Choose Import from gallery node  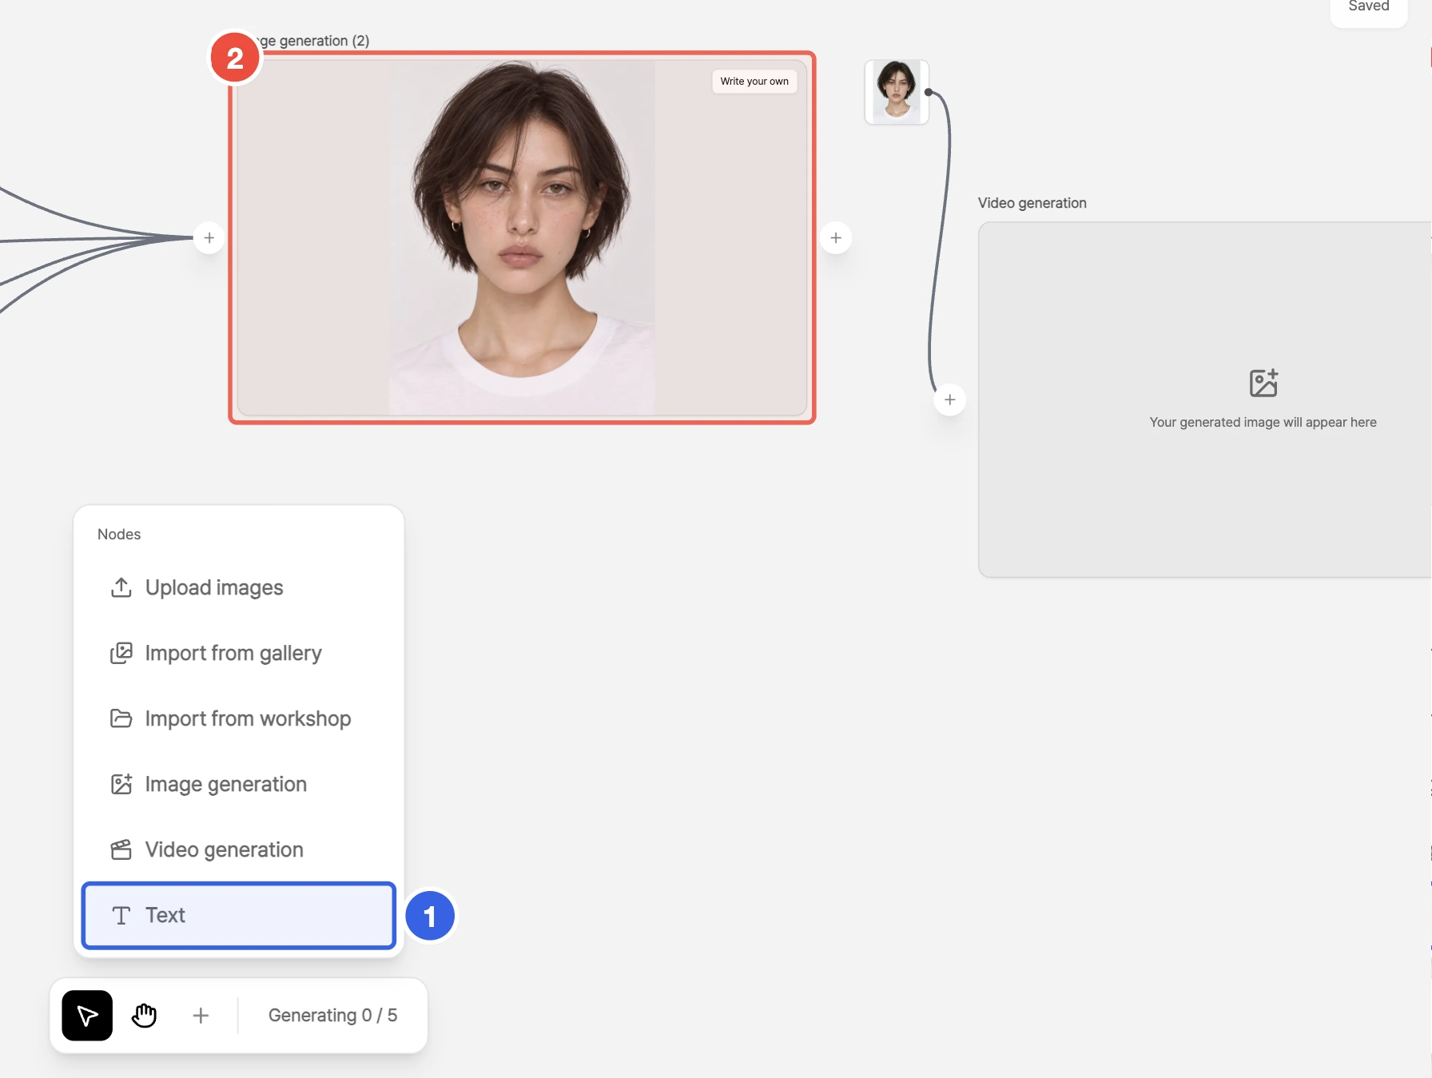pos(238,653)
